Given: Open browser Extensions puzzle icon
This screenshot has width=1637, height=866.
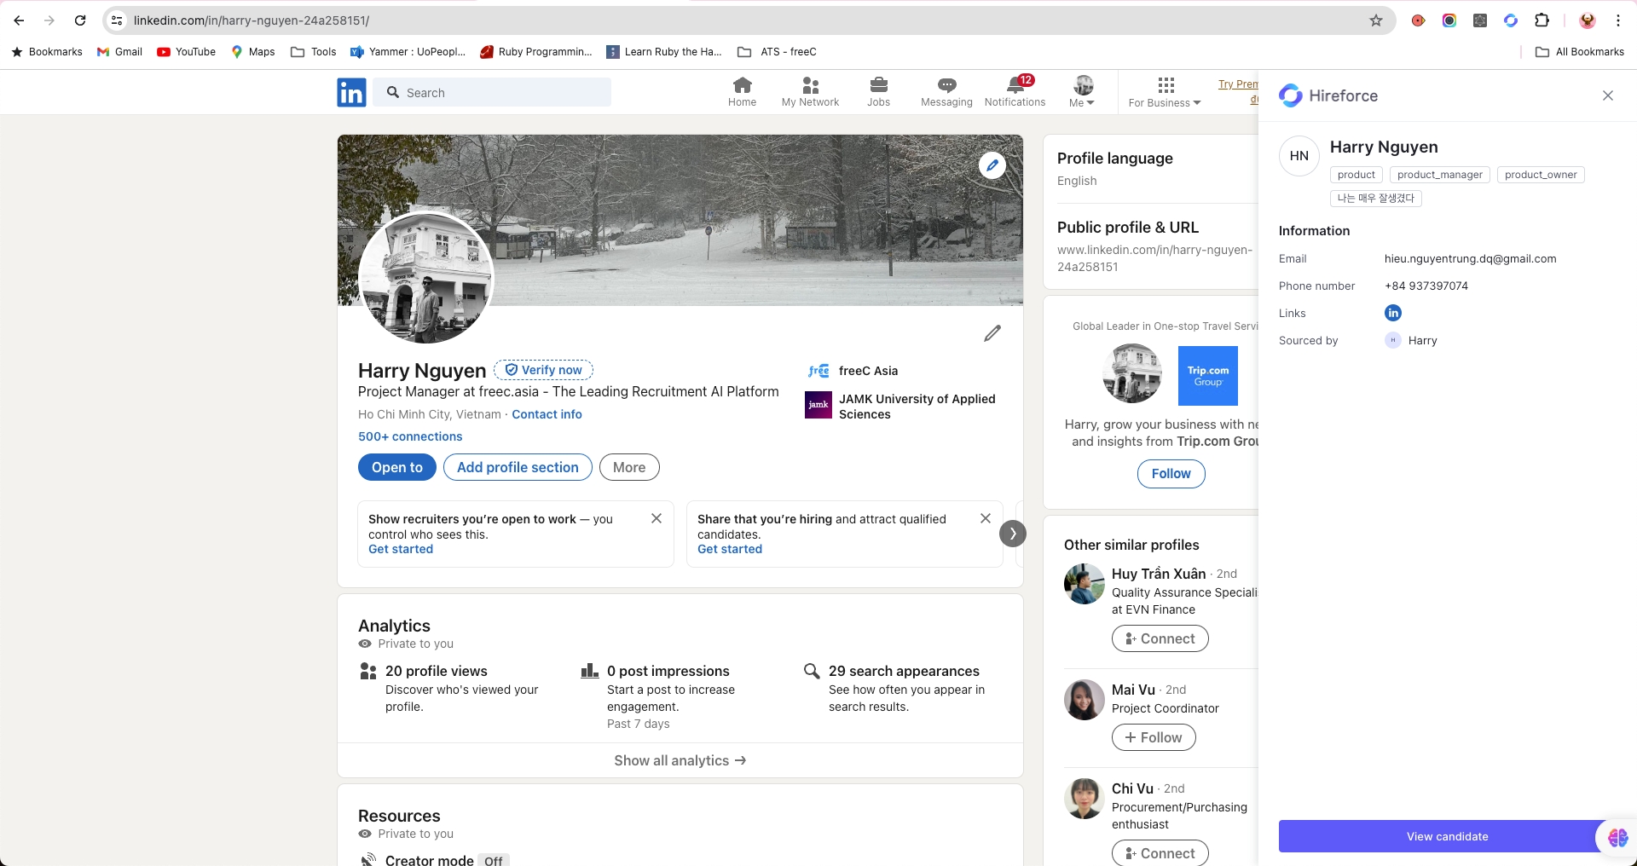Looking at the screenshot, I should (1542, 20).
